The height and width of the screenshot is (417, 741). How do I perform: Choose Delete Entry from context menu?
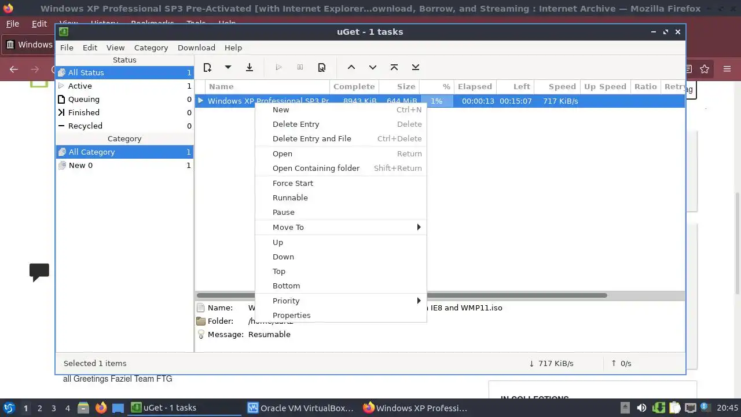point(340,124)
